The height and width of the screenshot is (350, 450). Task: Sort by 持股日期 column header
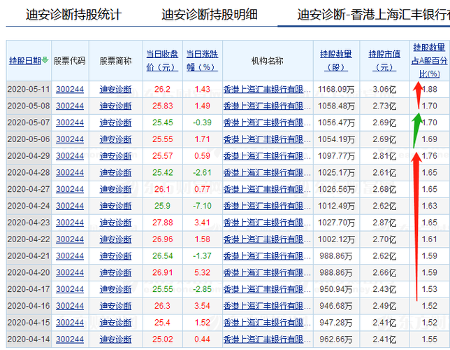(x=25, y=61)
